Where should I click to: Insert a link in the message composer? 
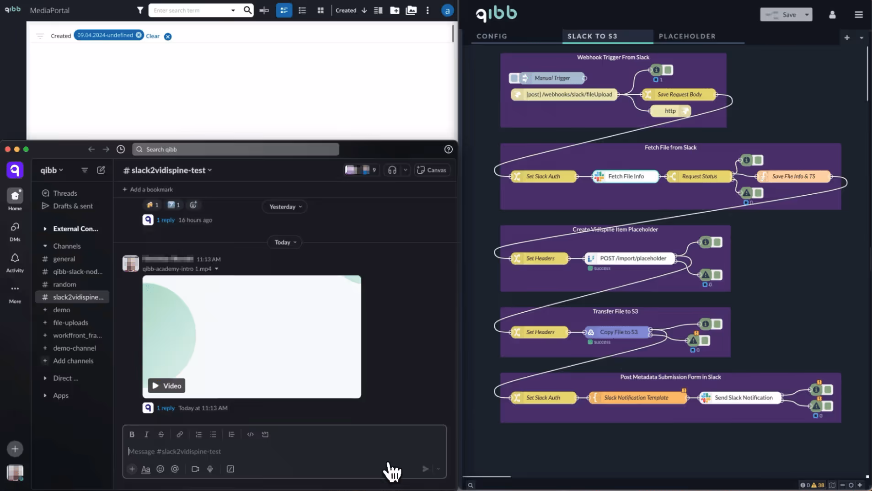(x=180, y=434)
